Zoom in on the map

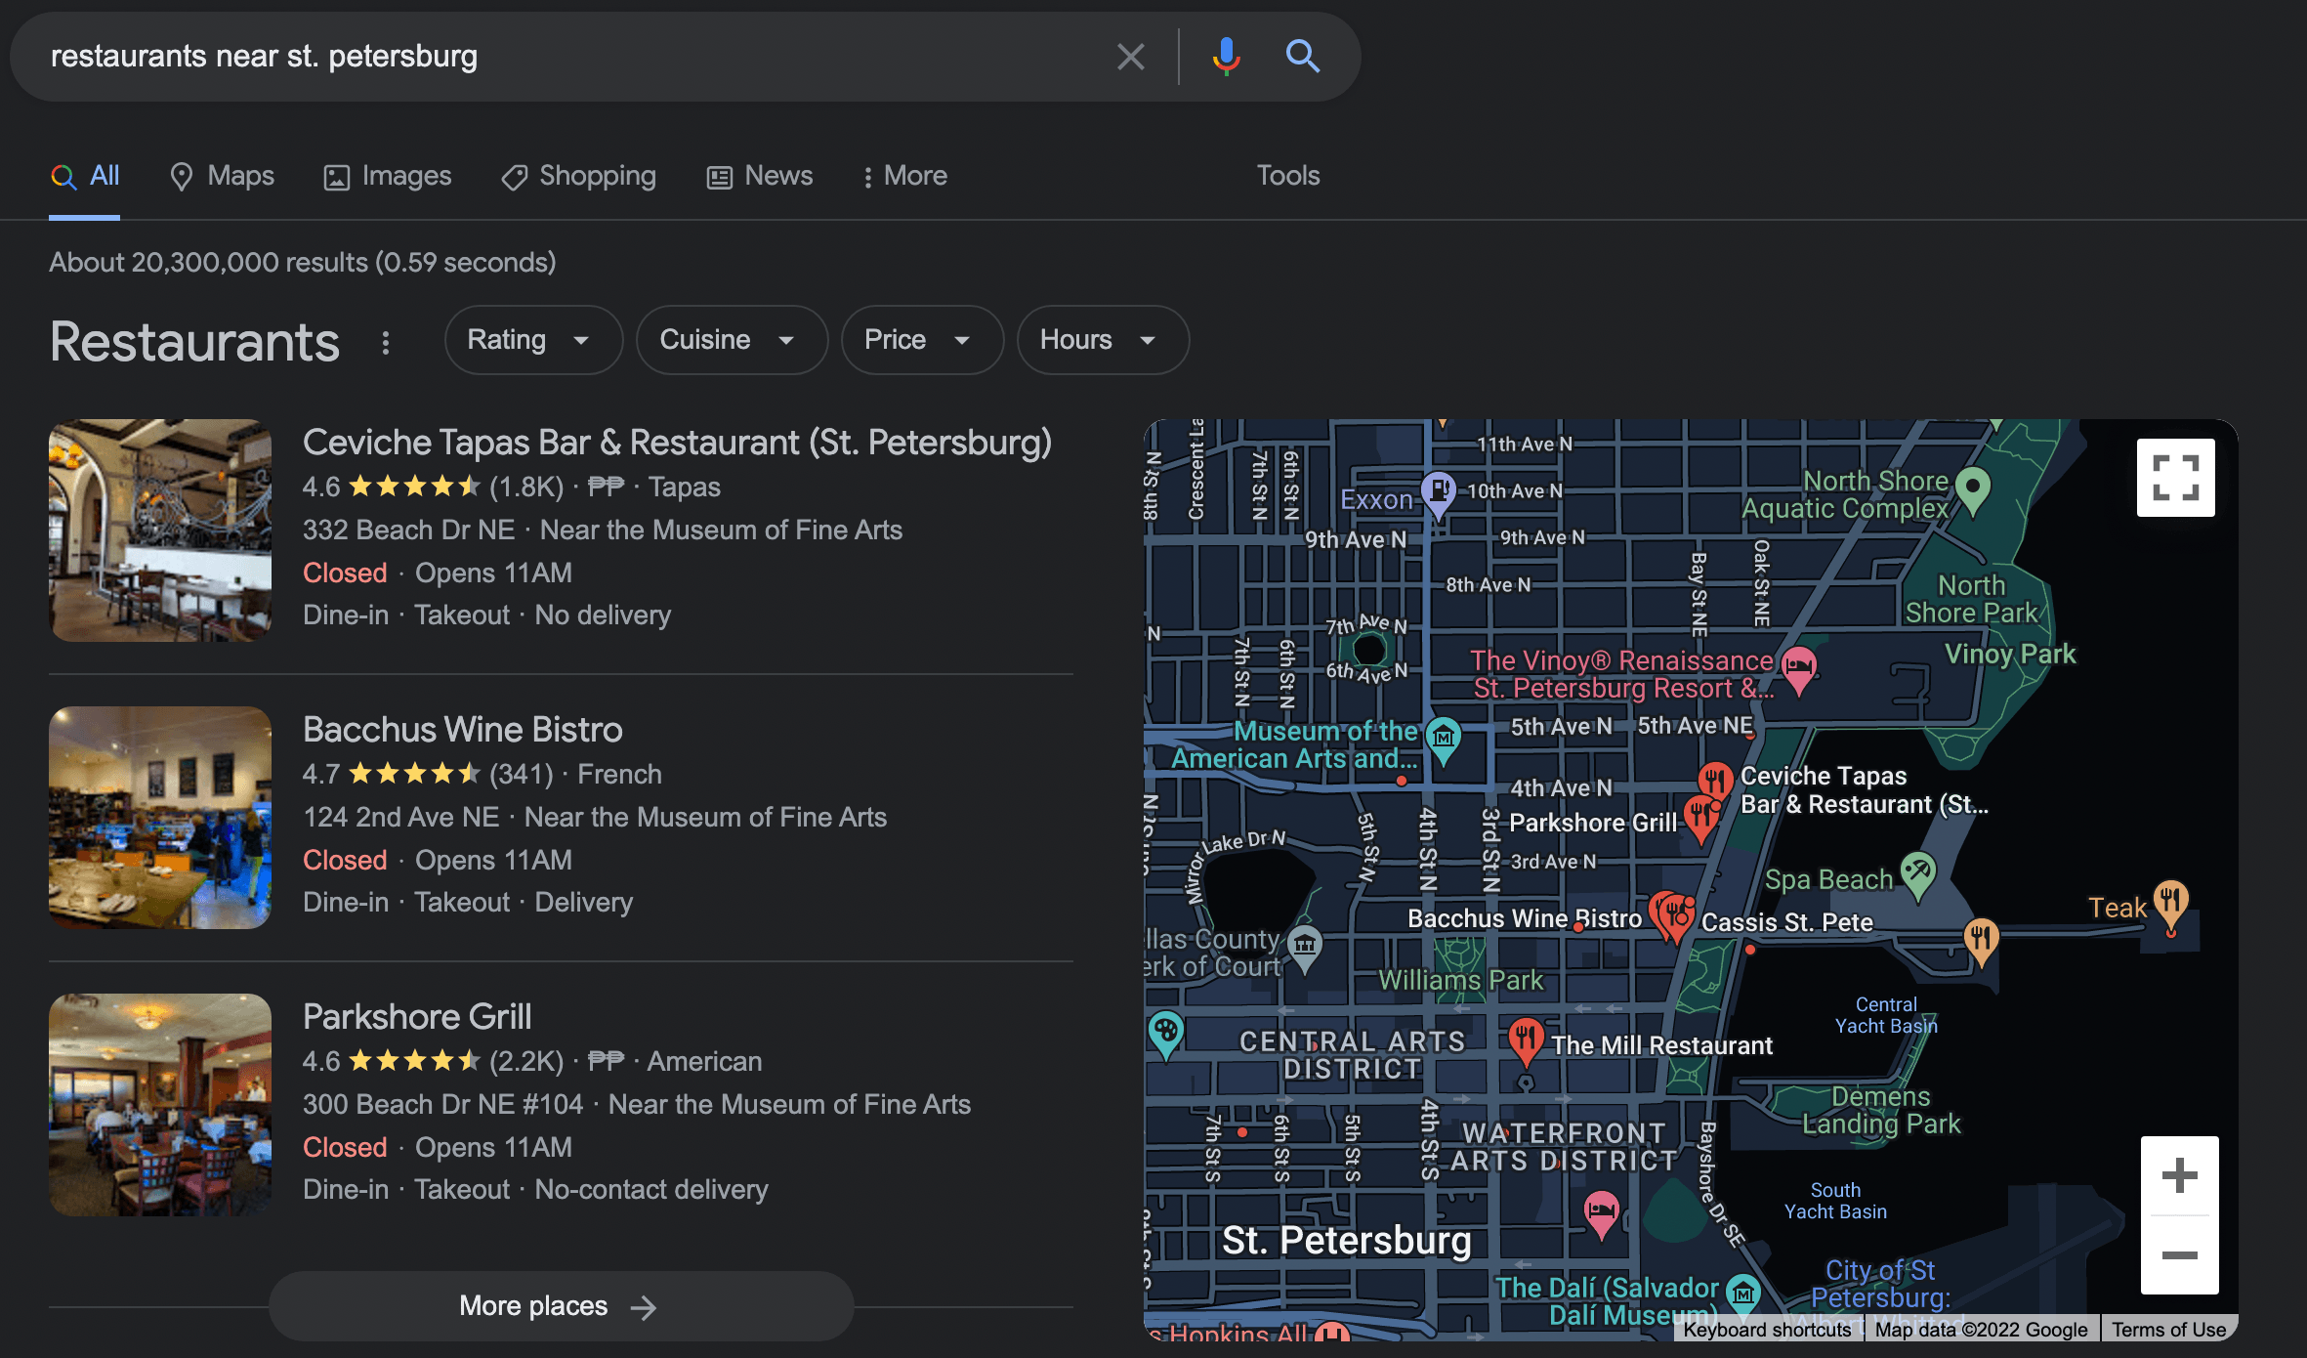pos(2179,1175)
